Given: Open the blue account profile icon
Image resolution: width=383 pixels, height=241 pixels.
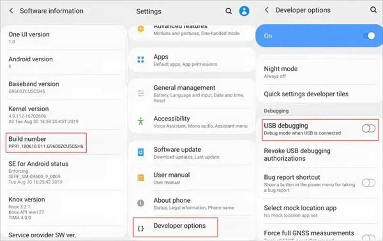Looking at the screenshot, I should coord(245,11).
